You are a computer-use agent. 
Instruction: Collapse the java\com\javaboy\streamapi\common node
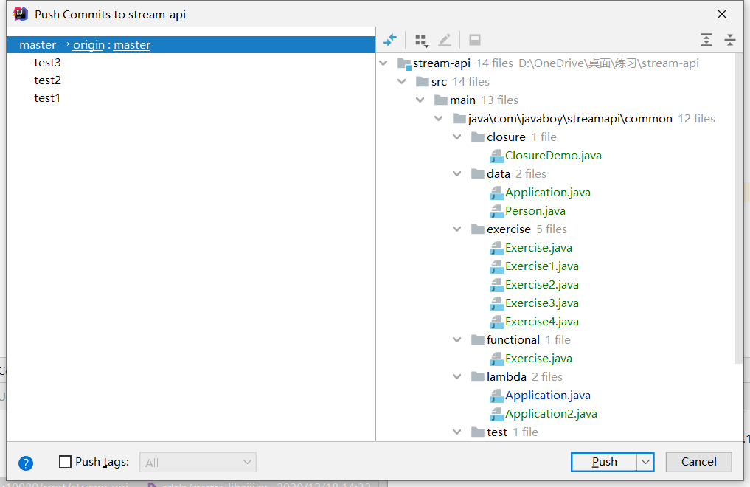pyautogui.click(x=439, y=119)
